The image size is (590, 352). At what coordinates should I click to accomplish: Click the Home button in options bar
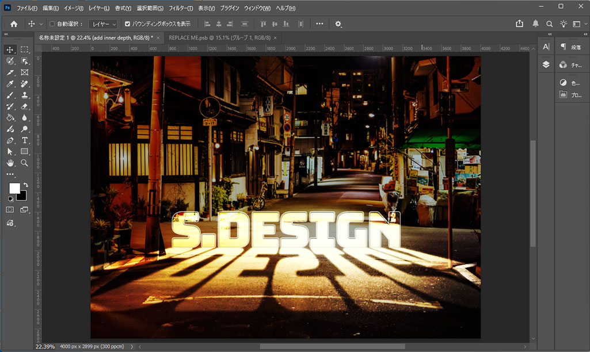tap(14, 24)
